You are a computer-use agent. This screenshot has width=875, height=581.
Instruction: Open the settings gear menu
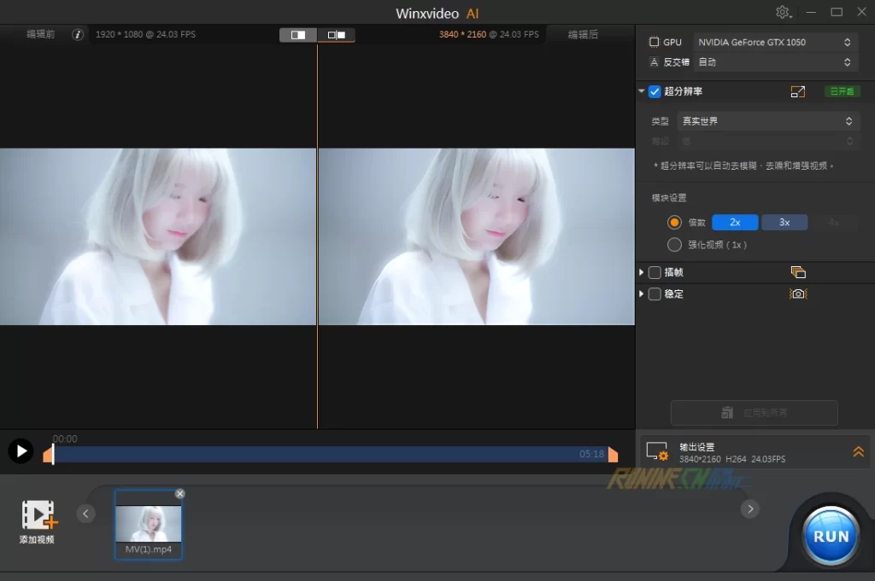coord(783,12)
